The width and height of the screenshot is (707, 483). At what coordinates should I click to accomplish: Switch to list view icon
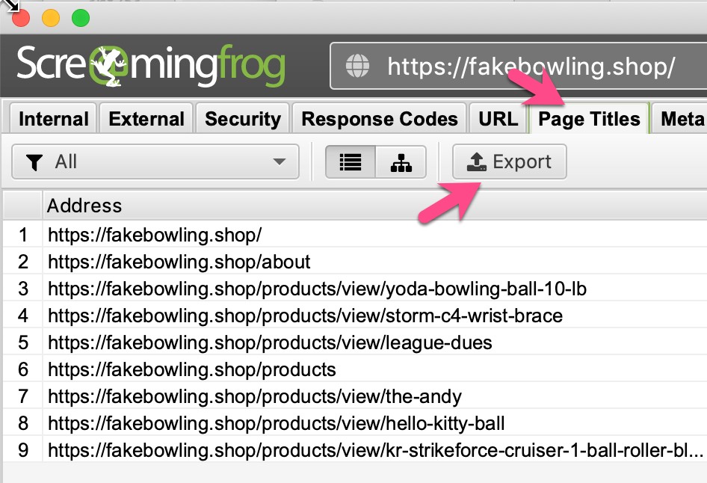(350, 162)
